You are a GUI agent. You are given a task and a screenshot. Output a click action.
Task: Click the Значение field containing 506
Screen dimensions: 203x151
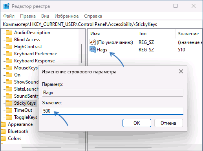pos(113,111)
